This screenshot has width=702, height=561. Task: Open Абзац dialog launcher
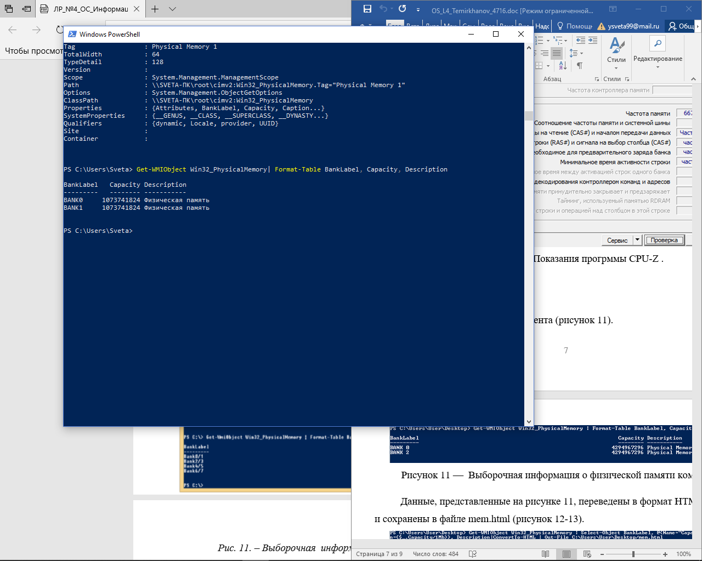coord(597,79)
